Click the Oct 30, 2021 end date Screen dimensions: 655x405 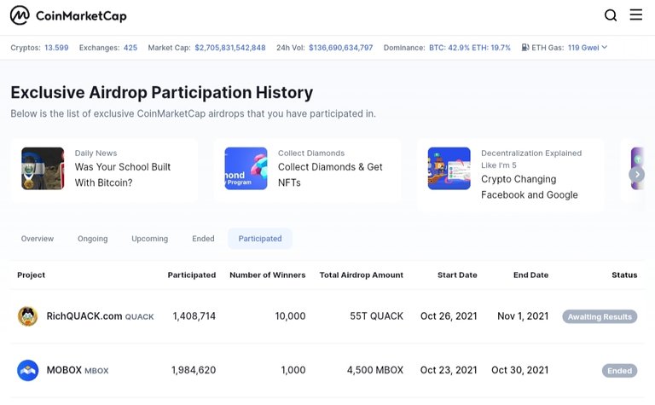519,370
